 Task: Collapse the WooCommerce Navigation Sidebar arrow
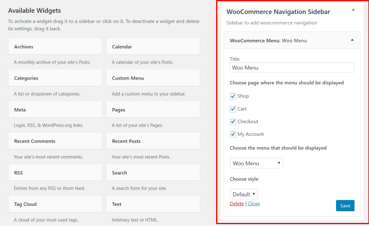353,10
